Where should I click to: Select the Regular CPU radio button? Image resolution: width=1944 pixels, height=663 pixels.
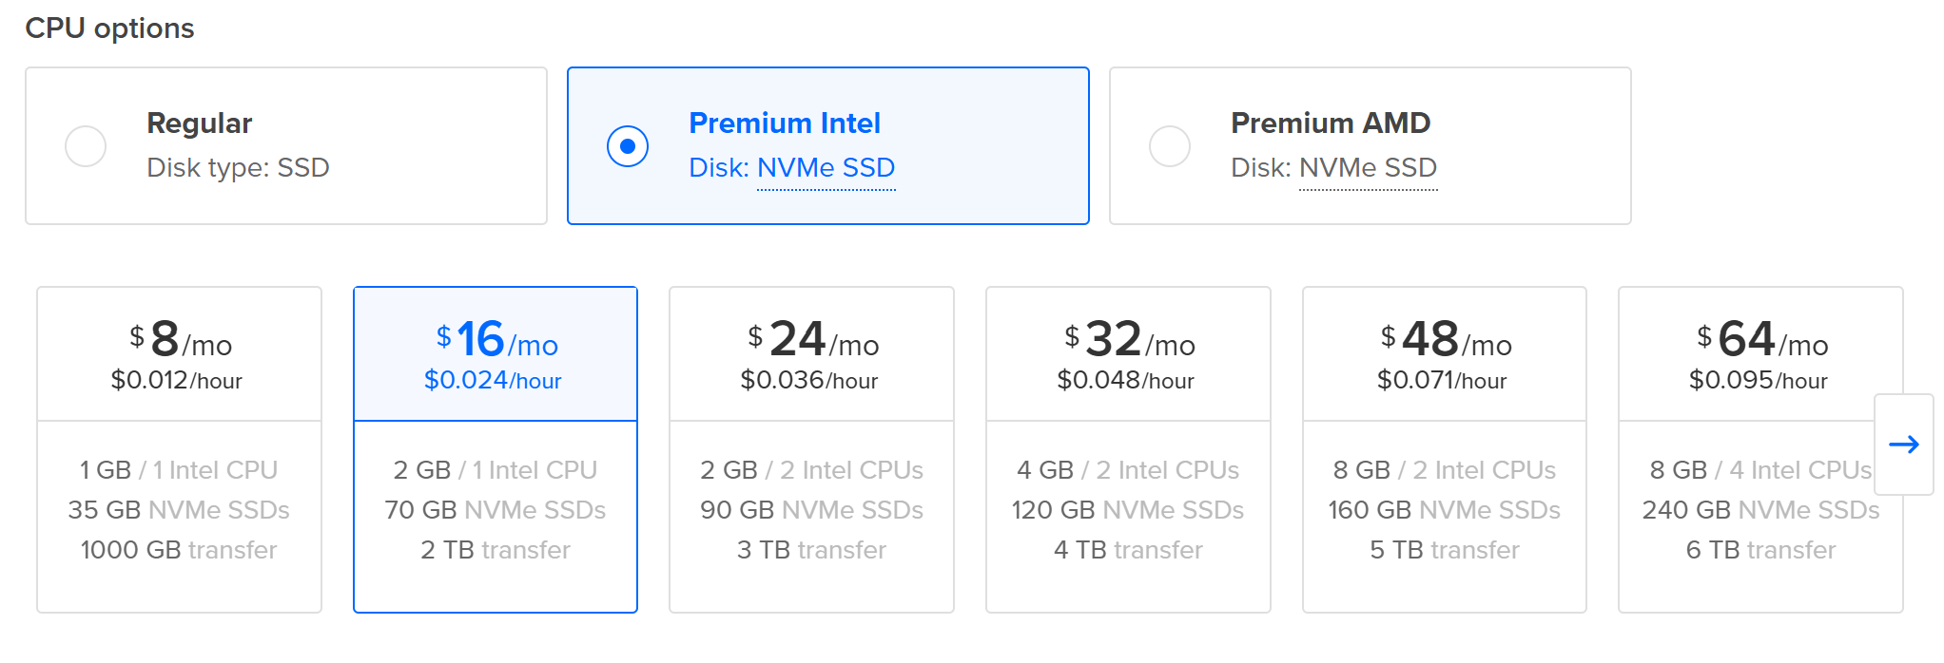pos(86,146)
